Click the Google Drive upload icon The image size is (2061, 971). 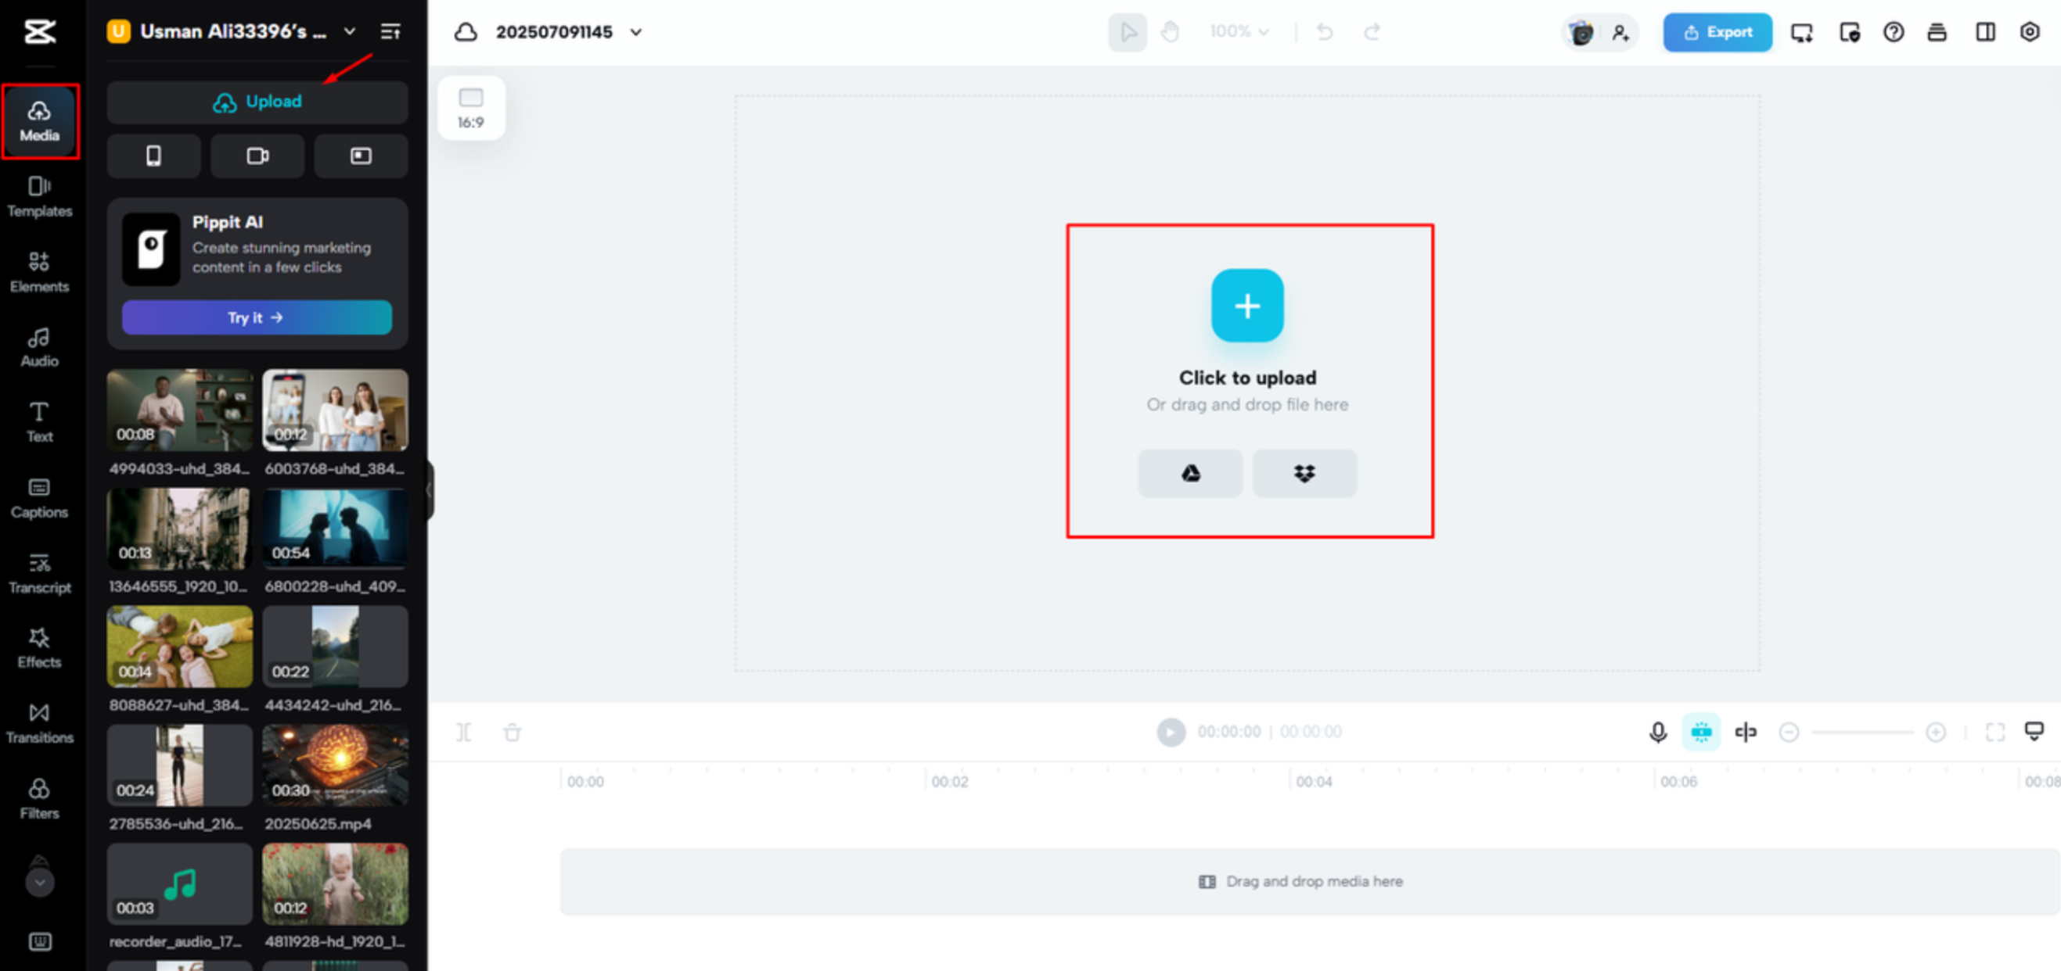[x=1189, y=473]
